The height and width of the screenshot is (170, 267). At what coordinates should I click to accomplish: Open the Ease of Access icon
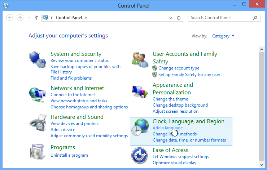tap(140, 156)
